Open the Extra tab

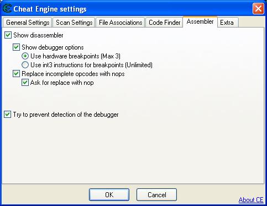(x=228, y=23)
